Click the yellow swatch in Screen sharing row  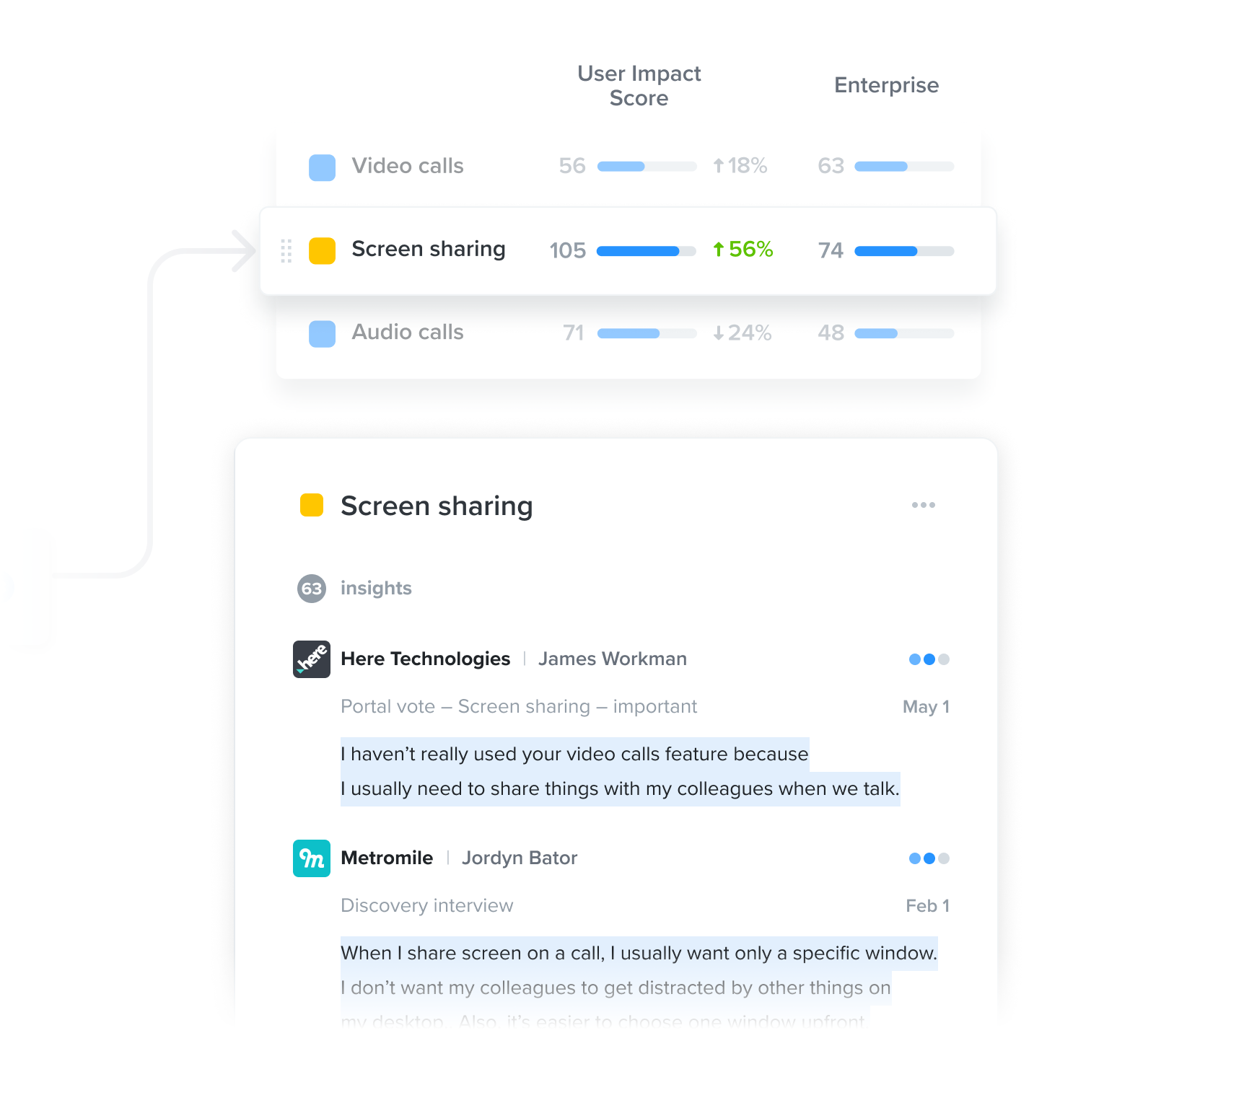[322, 251]
